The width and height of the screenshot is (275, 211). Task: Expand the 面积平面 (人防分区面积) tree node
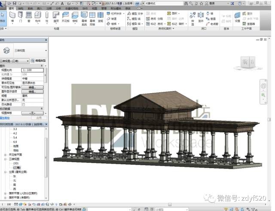(x=5, y=193)
